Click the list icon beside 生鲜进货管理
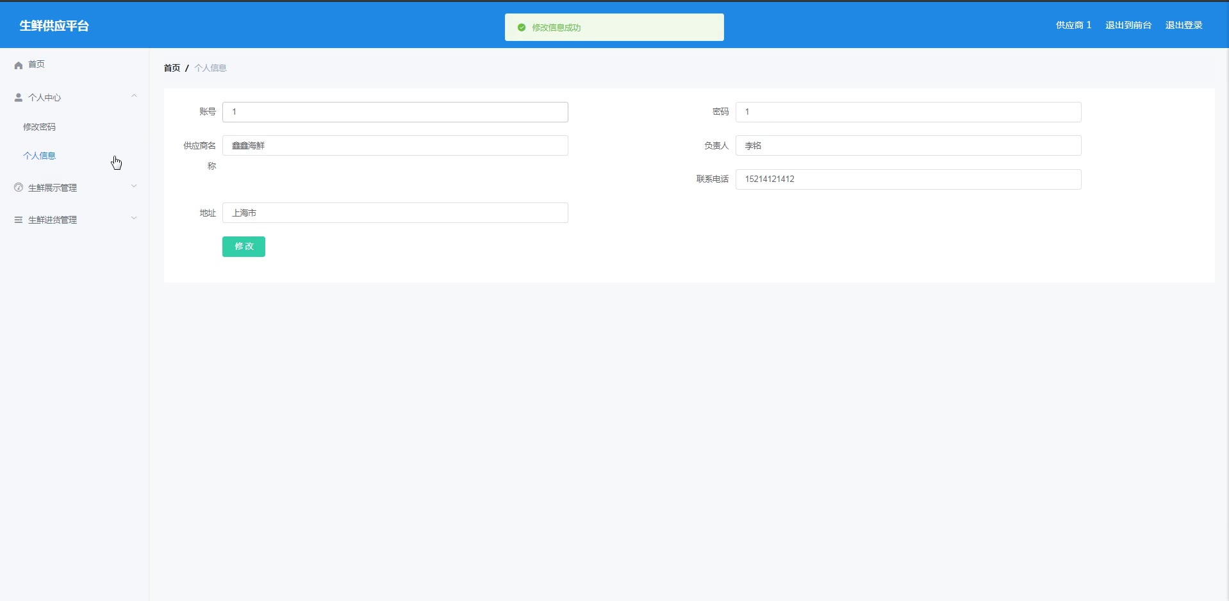1229x601 pixels. tap(19, 220)
